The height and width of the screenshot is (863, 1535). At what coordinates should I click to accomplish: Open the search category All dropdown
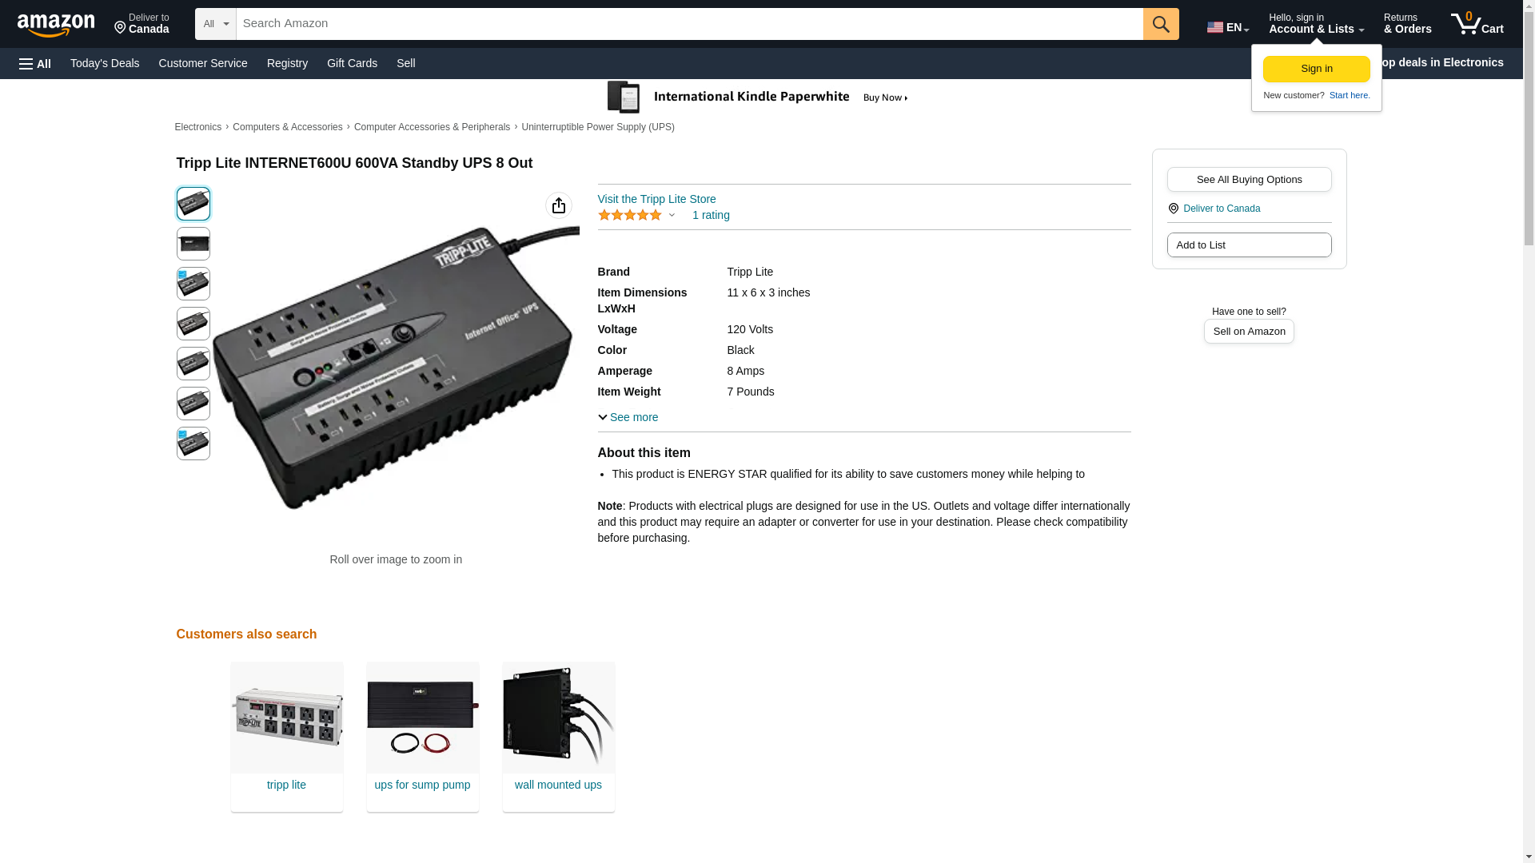pos(215,24)
